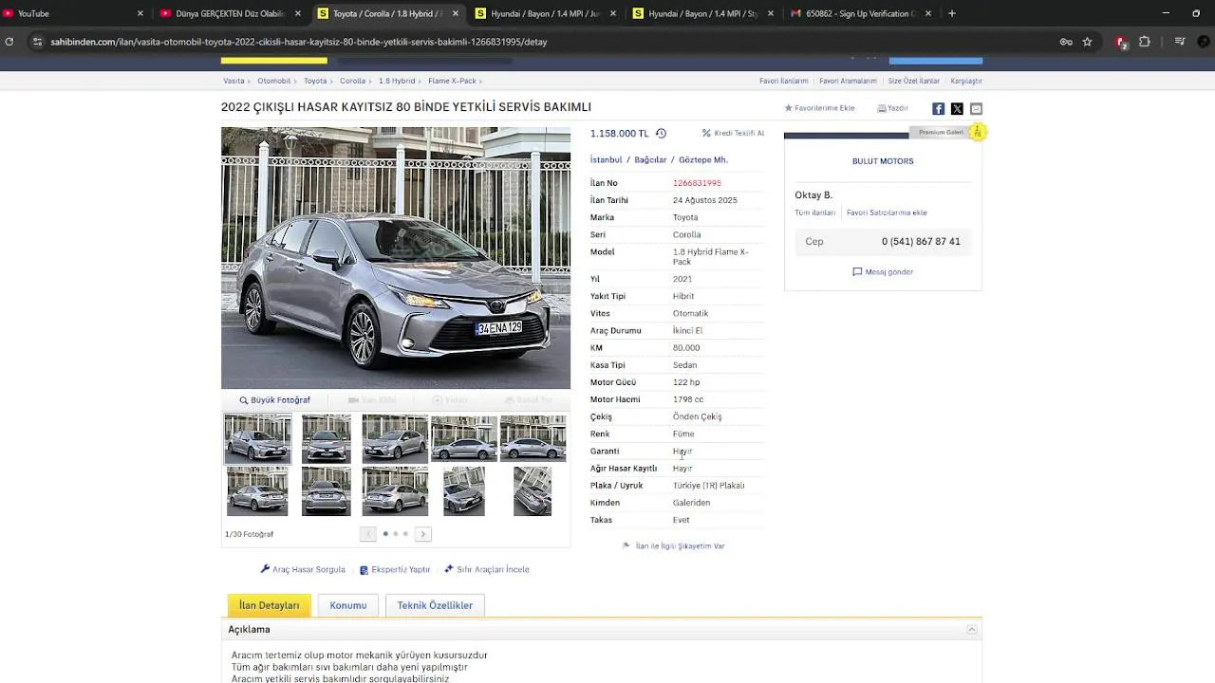Share the listing on X
The height and width of the screenshot is (683, 1215).
click(957, 109)
